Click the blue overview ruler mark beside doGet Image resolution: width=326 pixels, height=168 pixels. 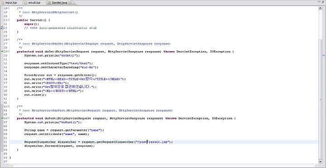[x=324, y=55]
